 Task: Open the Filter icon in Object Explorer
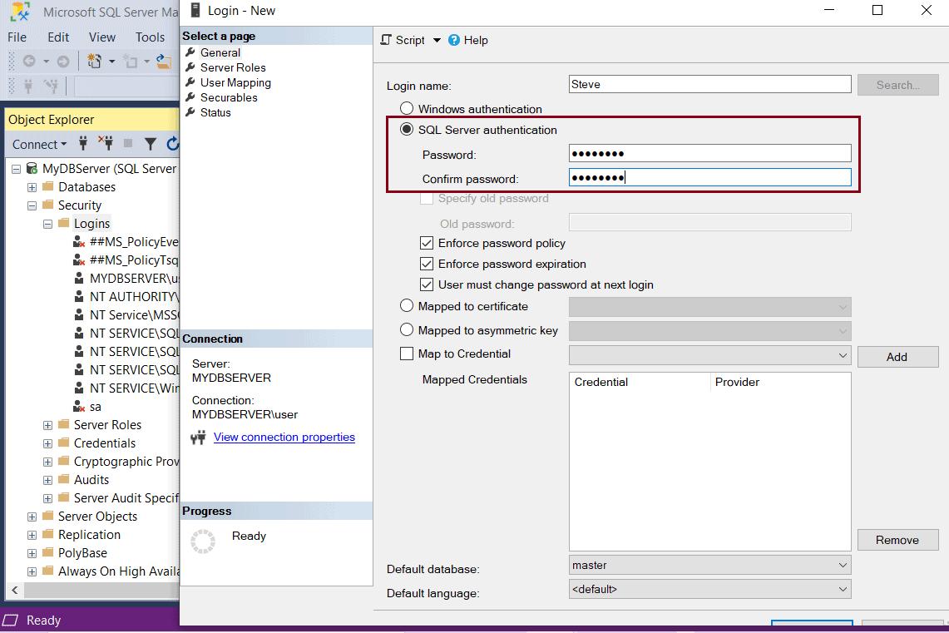coord(151,144)
